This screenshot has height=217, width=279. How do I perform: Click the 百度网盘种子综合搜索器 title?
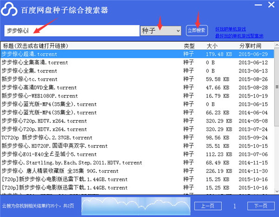[x=65, y=10]
